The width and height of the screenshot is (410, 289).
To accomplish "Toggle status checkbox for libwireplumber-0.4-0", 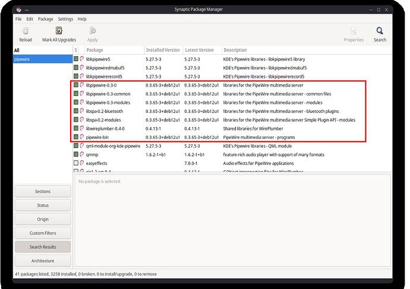I will tap(76, 128).
